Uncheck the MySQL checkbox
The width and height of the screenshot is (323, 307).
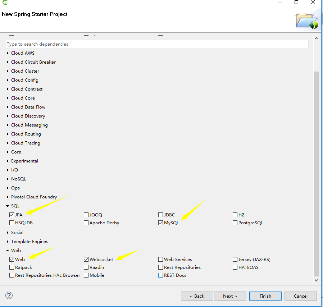click(x=160, y=223)
